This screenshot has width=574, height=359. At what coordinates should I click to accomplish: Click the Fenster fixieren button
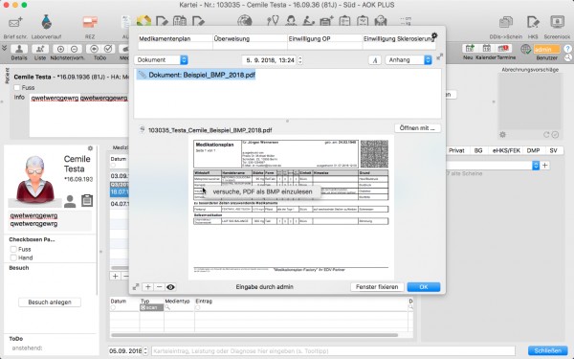377,287
